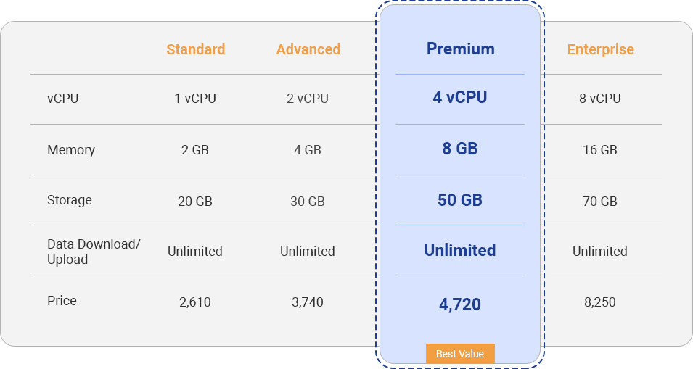This screenshot has width=693, height=369.
Task: Click the Premium price 4,720
Action: pos(460,304)
